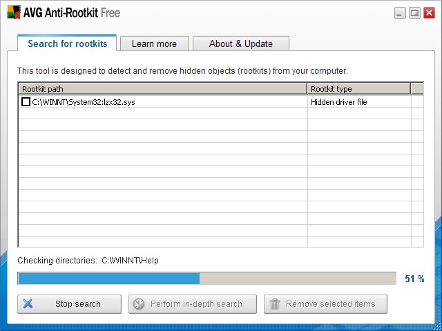Select the C:\WINNT\System32:lzx32.sys path text
The image size is (442, 331).
pos(84,102)
